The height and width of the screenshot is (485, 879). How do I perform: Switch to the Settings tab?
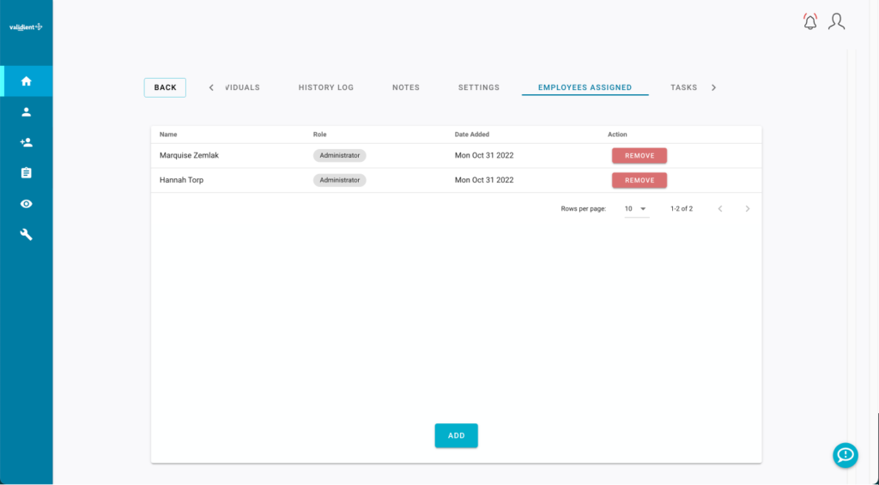[x=479, y=87]
